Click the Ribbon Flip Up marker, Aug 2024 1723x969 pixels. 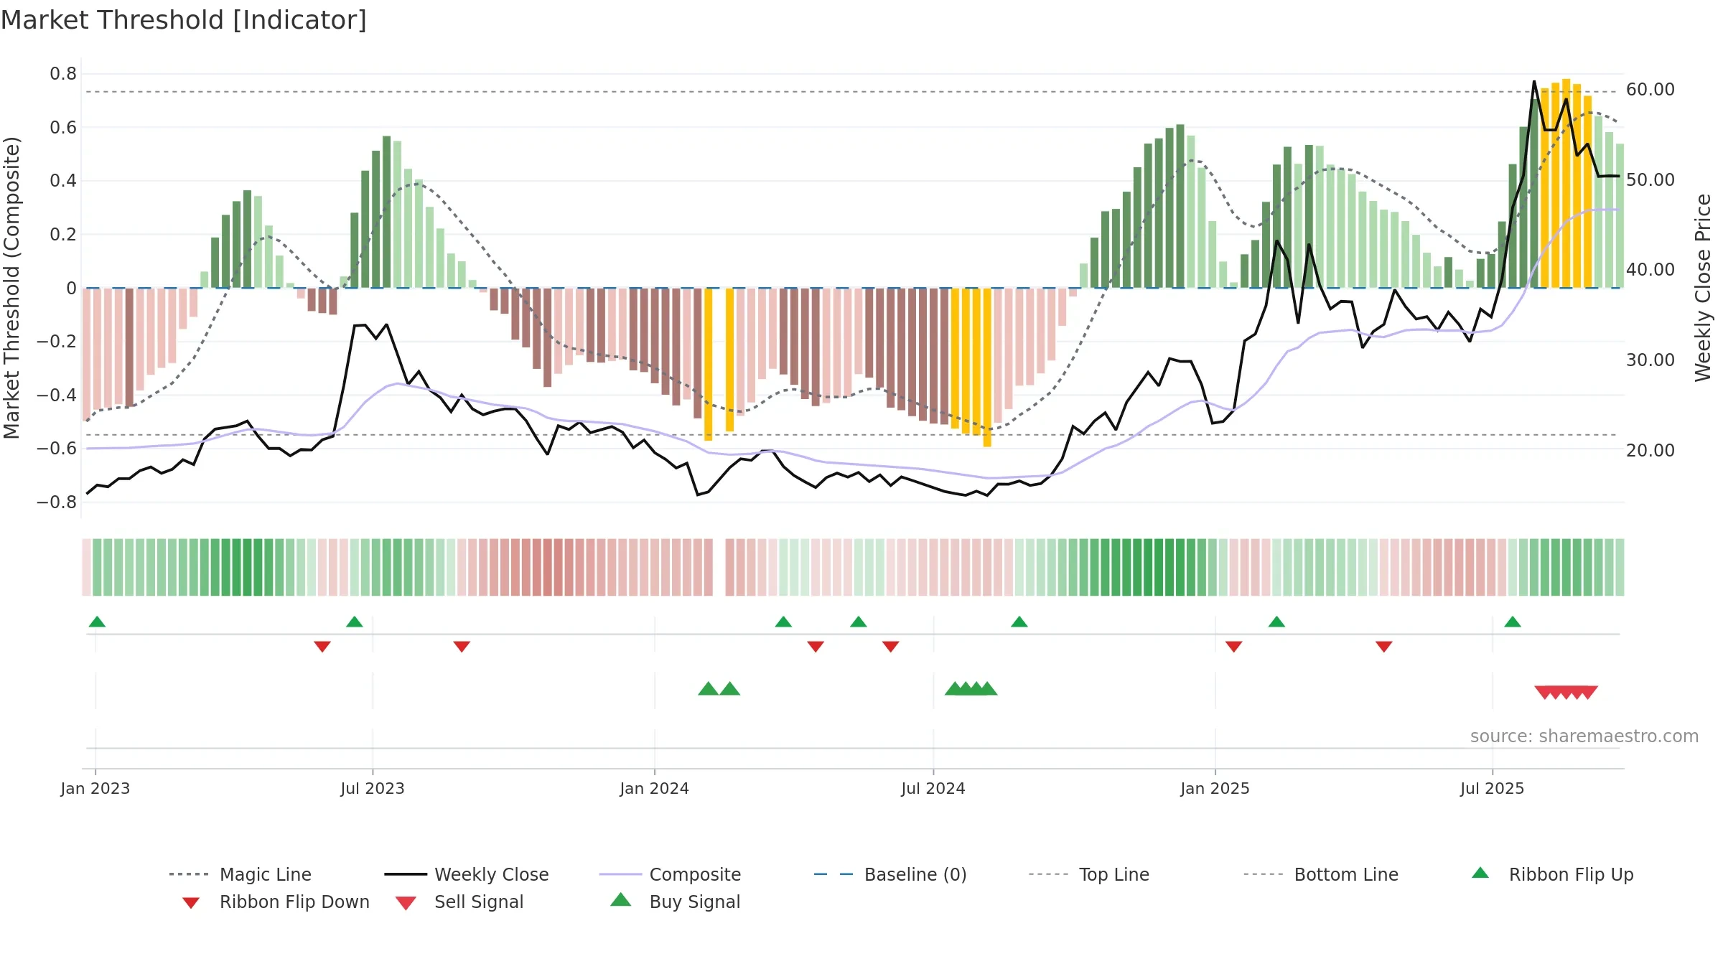point(1019,622)
